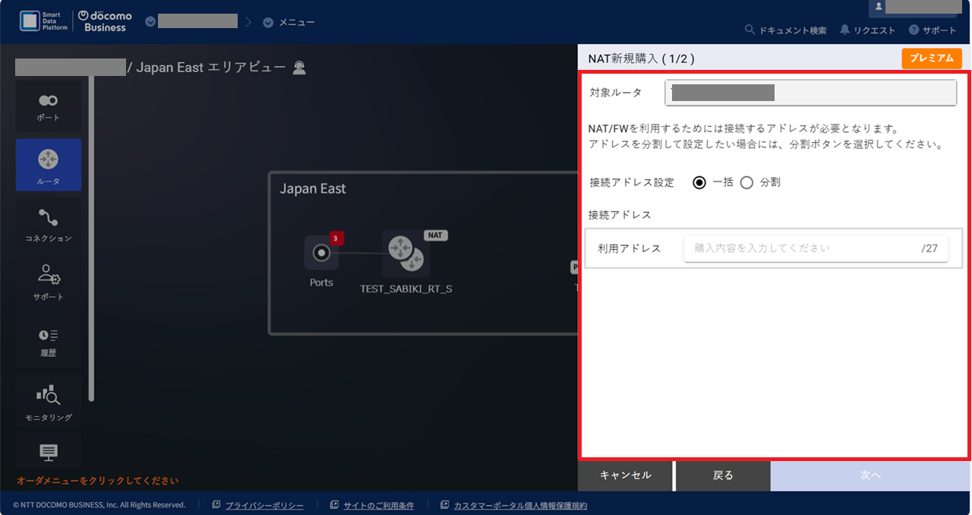Expand the workspace selector dropdown in header
The width and height of the screenshot is (972, 515).
[192, 21]
